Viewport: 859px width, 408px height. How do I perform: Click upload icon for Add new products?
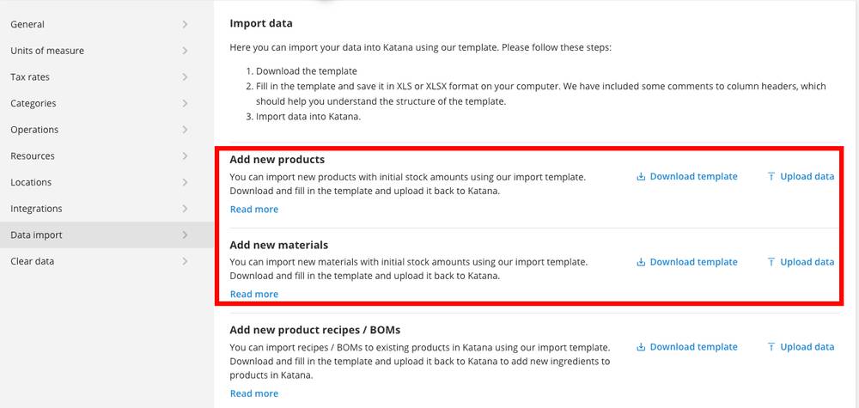pyautogui.click(x=771, y=176)
